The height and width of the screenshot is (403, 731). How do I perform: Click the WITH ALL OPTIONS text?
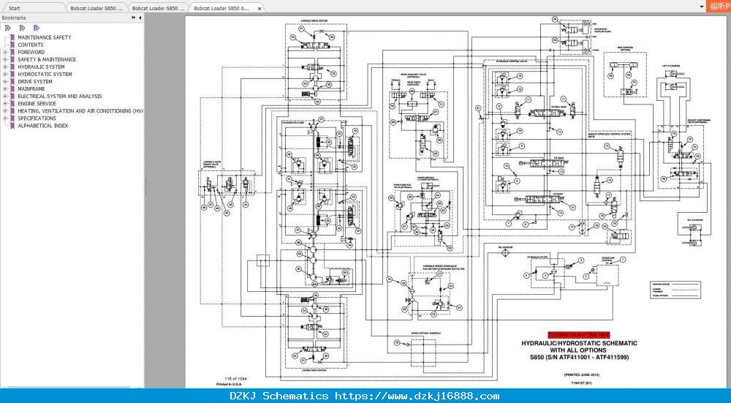point(578,350)
